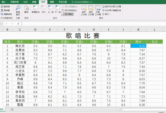Toggle Show All Comments (显示所有批注)
This screenshot has width=166, height=113.
[x=69, y=10]
